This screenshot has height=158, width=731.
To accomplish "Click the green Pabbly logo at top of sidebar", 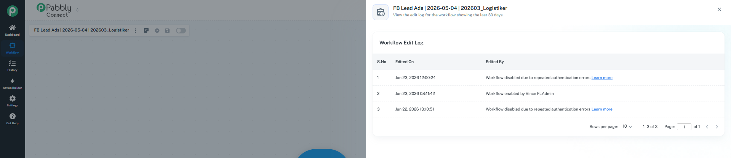I will [12, 11].
